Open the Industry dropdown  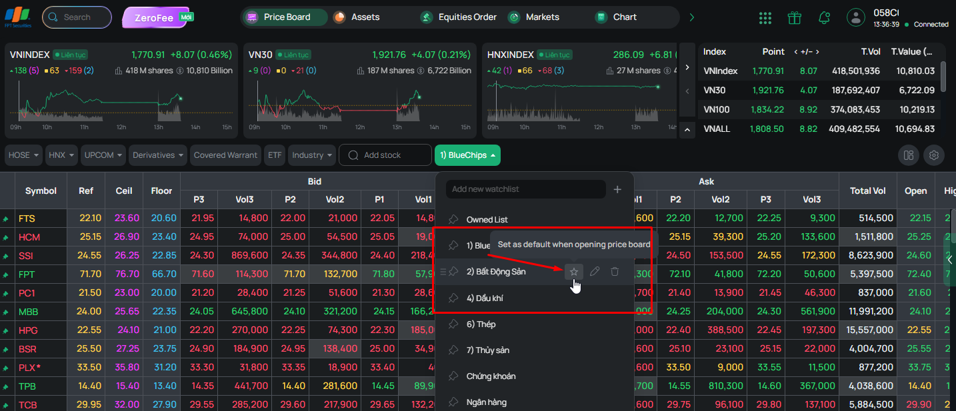tap(312, 155)
